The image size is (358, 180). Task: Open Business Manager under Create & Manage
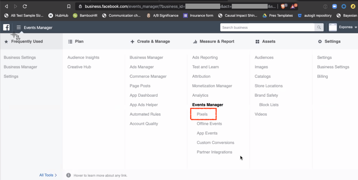pos(146,58)
